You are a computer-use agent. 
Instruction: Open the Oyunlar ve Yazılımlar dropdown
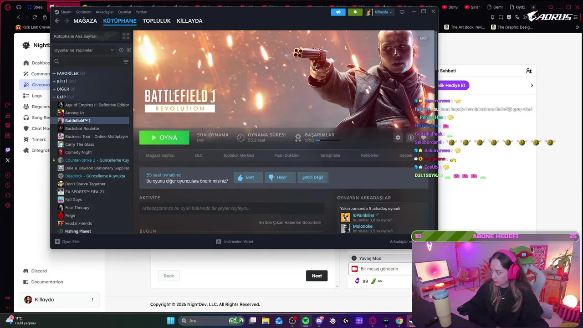pos(84,50)
